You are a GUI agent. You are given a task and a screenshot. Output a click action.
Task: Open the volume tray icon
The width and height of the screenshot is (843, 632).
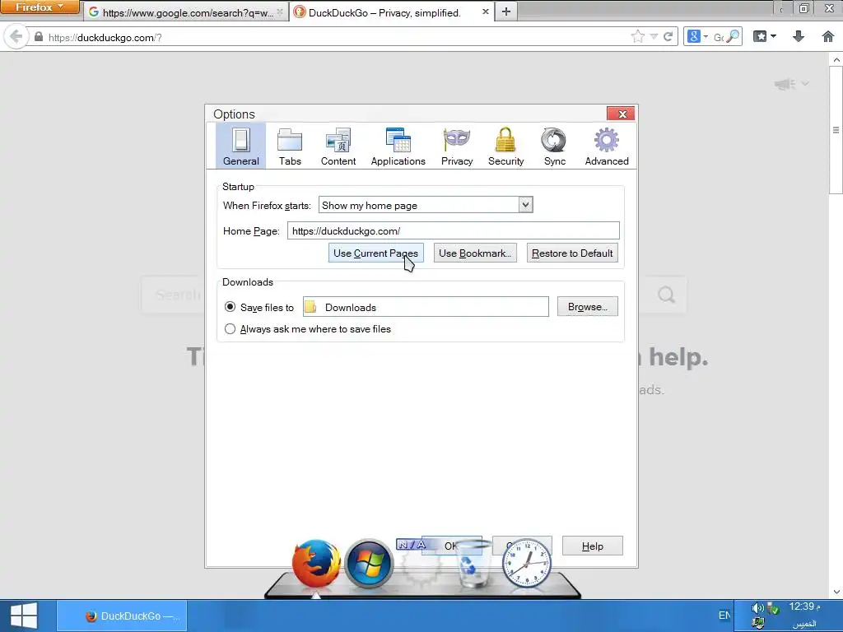(757, 608)
